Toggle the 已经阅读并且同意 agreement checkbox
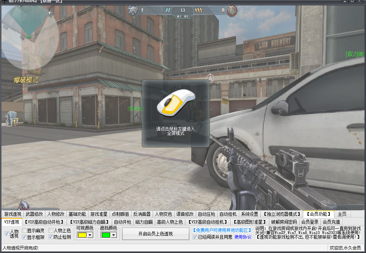The image size is (366, 253). click(x=195, y=237)
